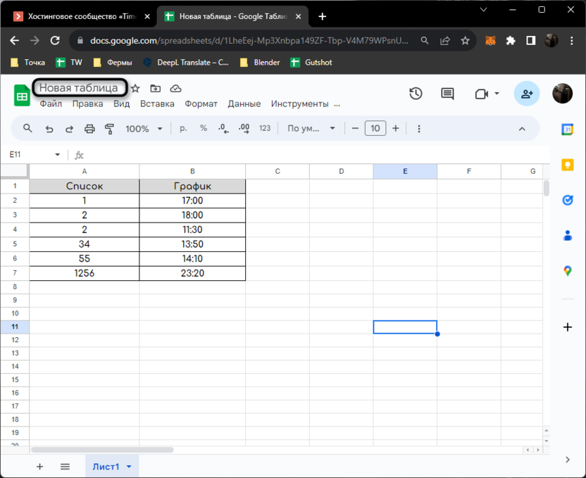Click the print icon in toolbar

click(x=89, y=129)
